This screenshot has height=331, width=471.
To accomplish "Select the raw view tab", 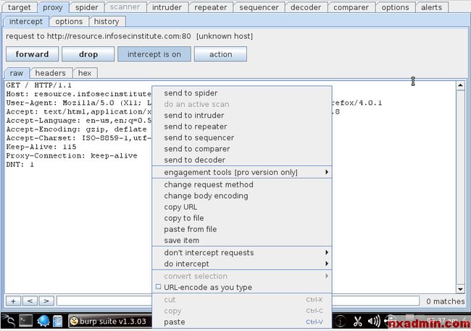I will [x=16, y=73].
